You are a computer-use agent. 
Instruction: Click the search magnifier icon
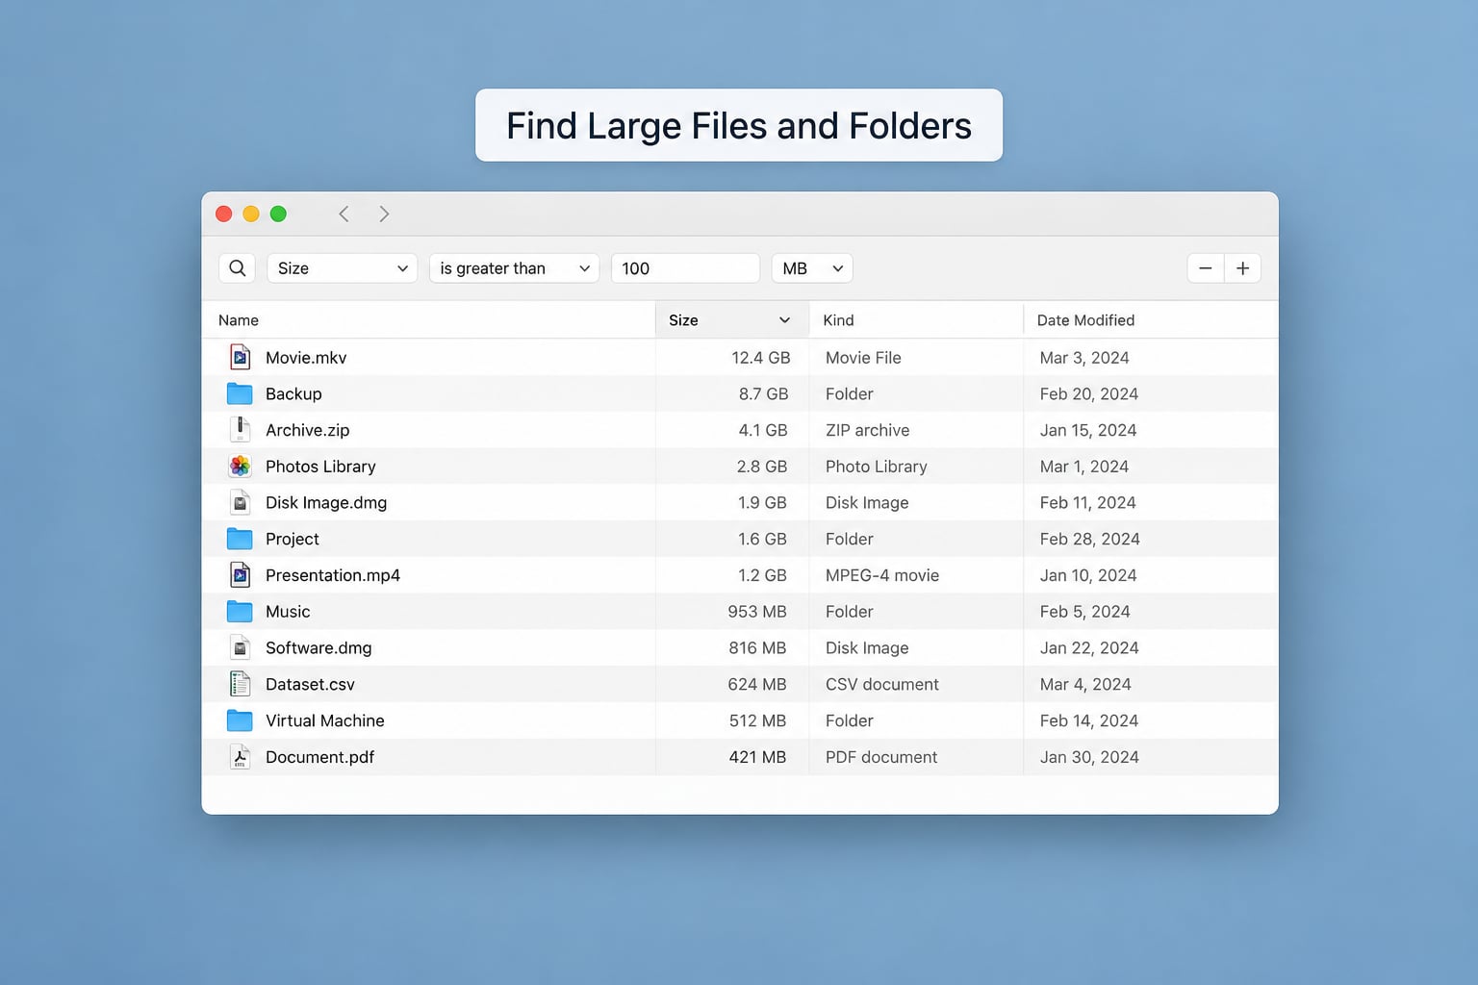click(237, 268)
